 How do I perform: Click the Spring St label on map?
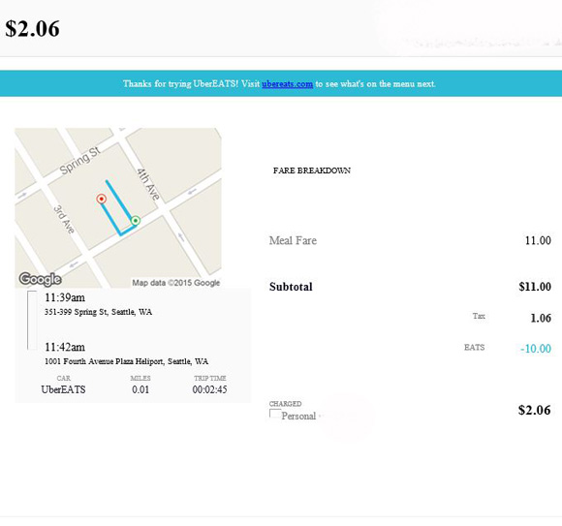(80, 161)
